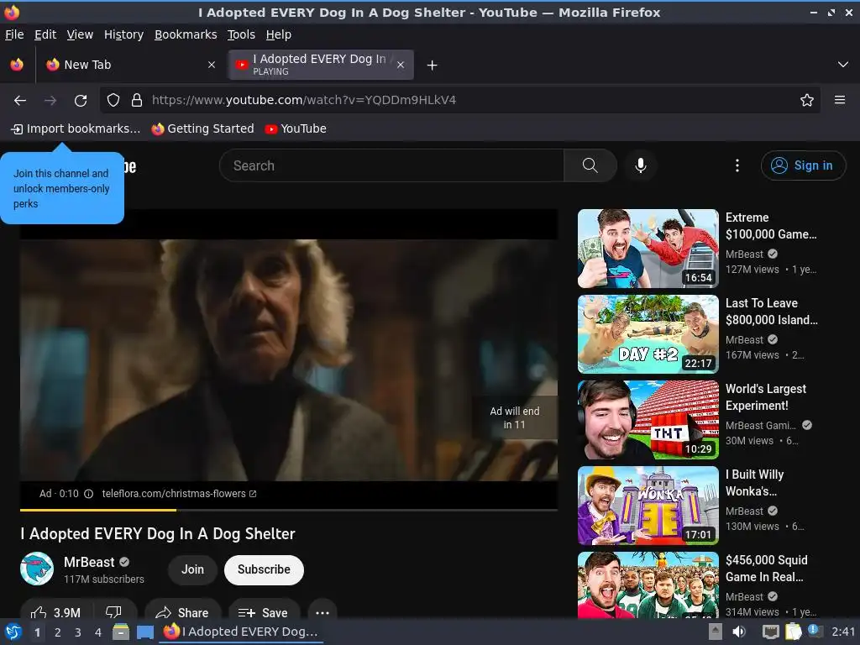Screen dimensions: 860x645
Task: Reload the current YouTube page
Action: [81, 101]
